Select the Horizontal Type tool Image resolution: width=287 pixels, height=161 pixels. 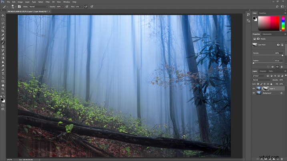(3, 74)
